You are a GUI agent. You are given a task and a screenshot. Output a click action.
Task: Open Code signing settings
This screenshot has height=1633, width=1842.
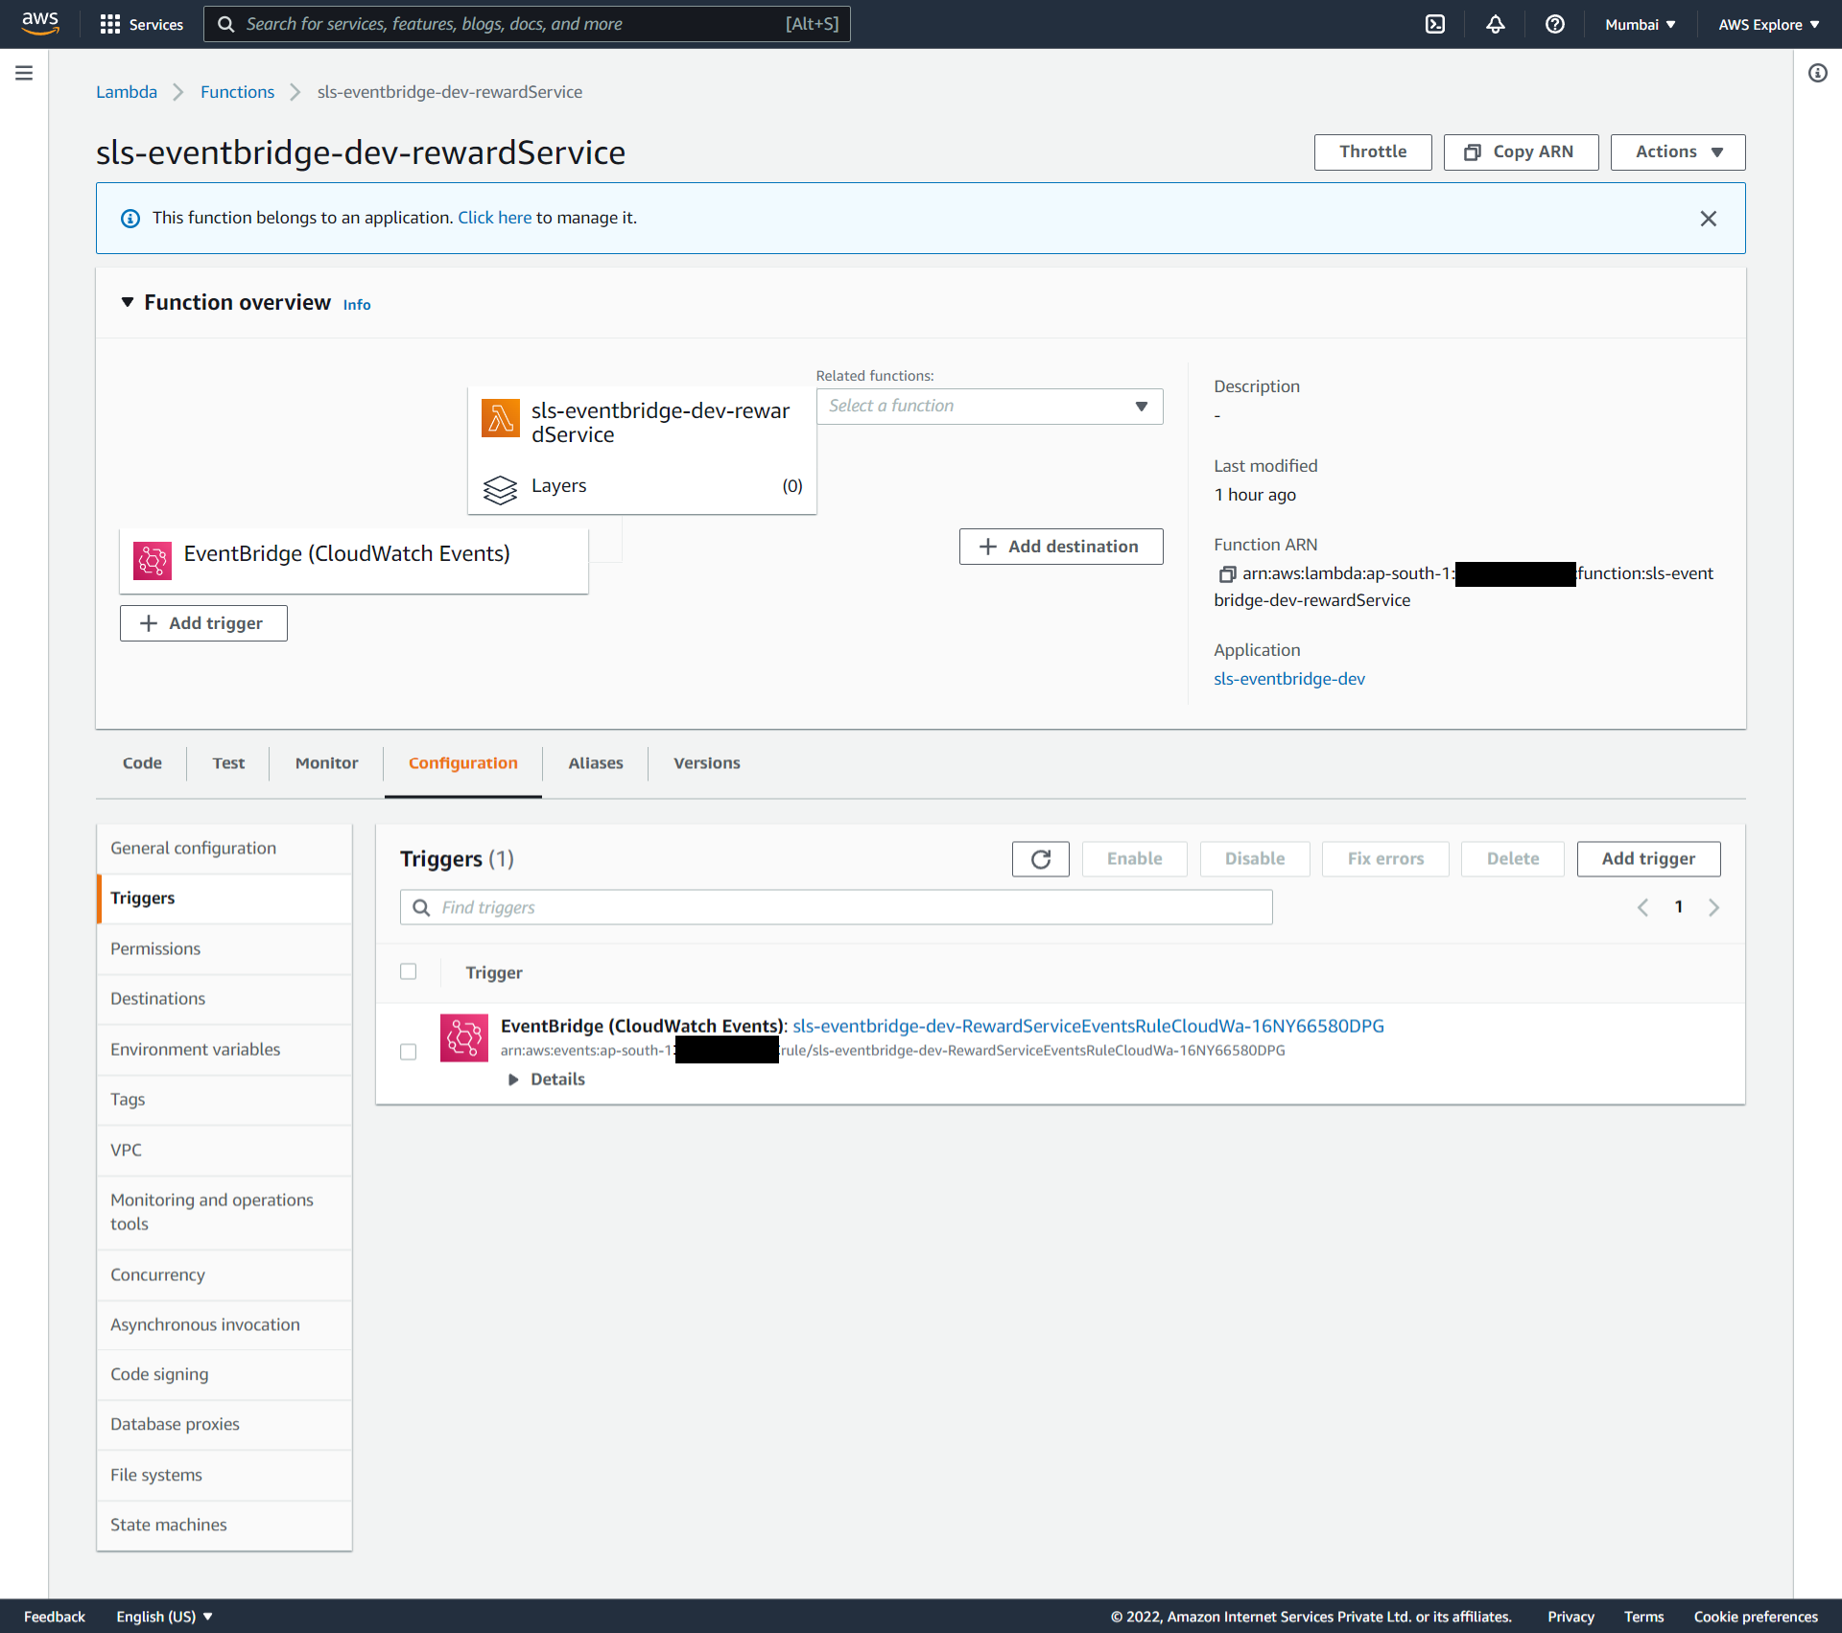[x=224, y=1375]
